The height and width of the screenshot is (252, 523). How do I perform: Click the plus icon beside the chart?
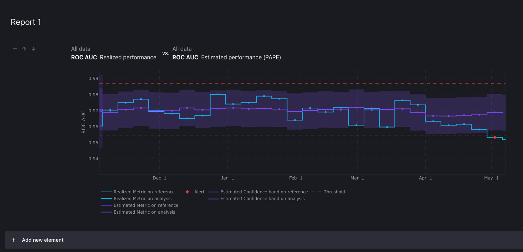click(15, 49)
